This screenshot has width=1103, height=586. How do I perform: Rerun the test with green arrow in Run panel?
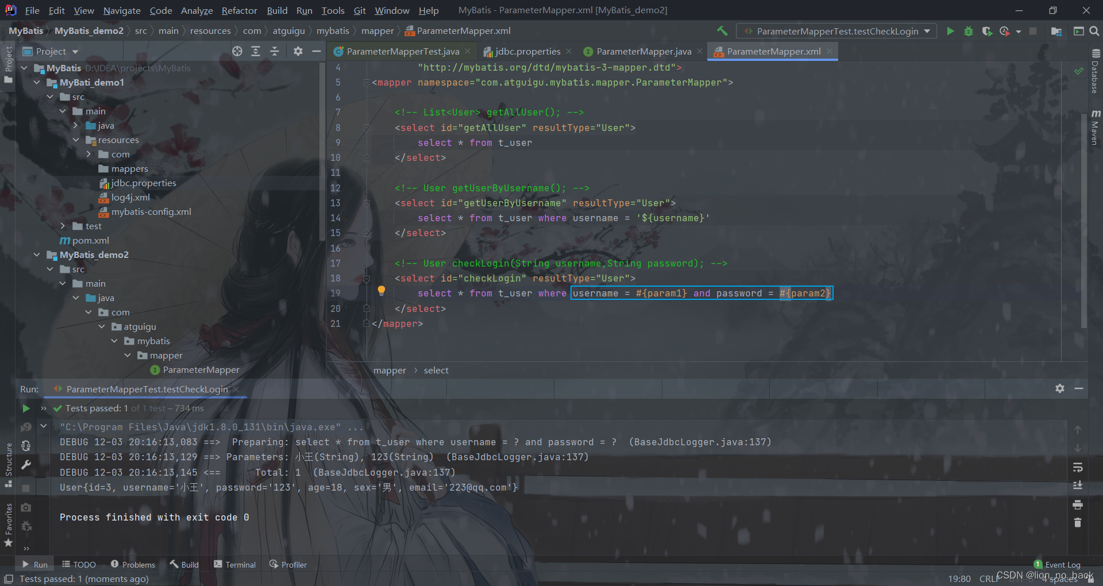coord(26,408)
